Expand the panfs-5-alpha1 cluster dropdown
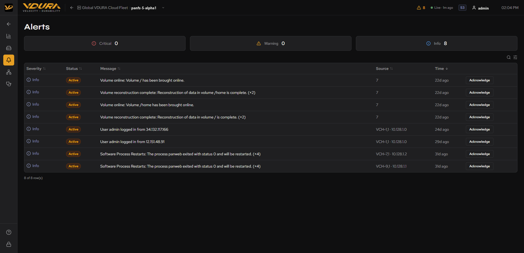524x253 pixels. (163, 8)
